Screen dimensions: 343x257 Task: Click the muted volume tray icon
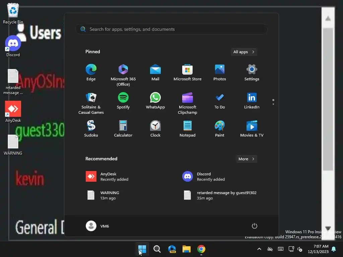coord(300,249)
